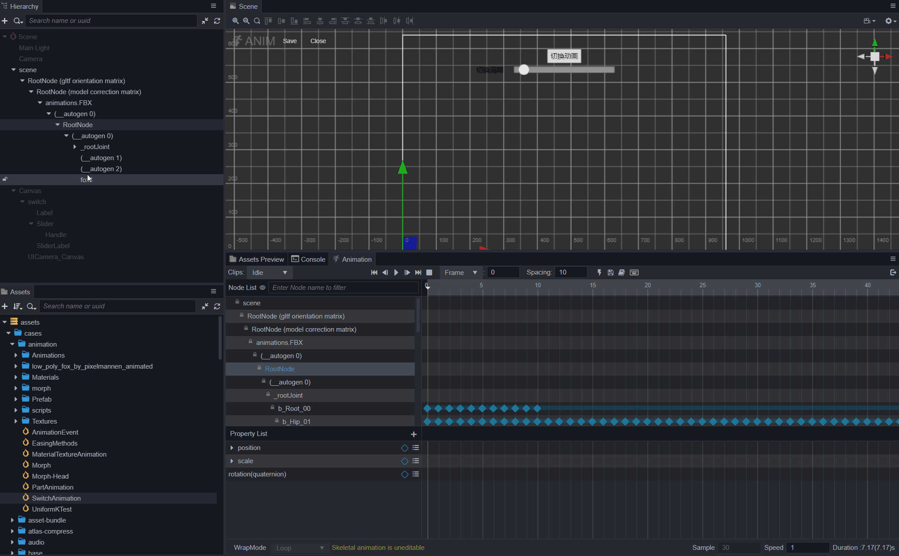Open the keyboard shortcuts icon in animation toolbar
This screenshot has width=899, height=556.
634,273
